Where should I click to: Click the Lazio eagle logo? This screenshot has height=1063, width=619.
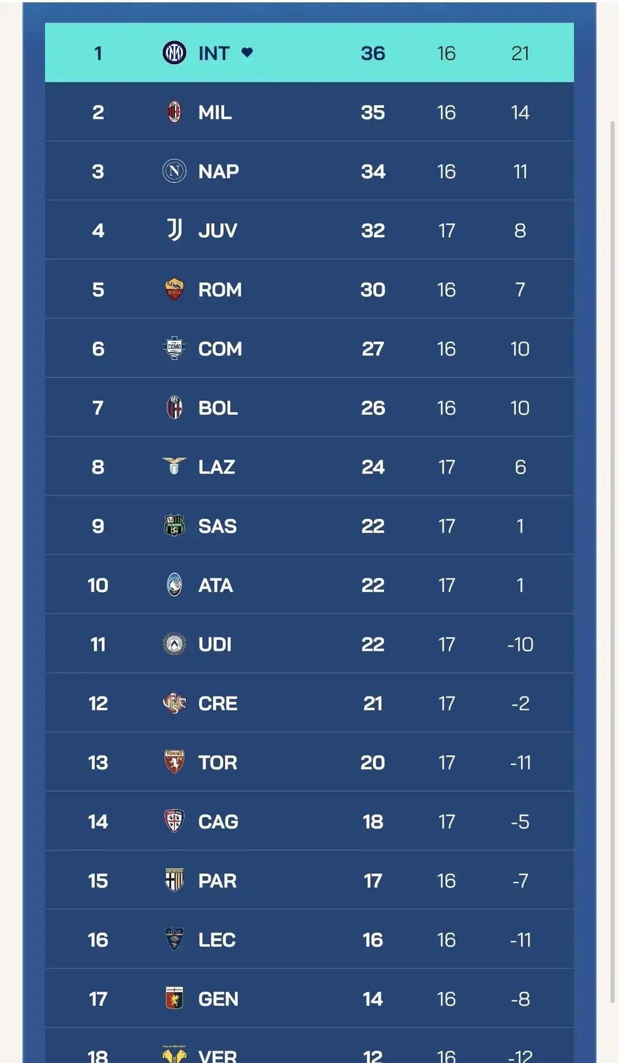click(x=174, y=466)
